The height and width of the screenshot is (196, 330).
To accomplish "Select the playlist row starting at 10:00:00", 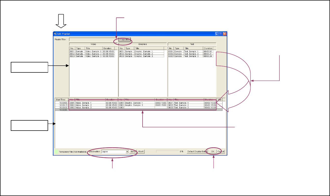I will tap(139, 103).
